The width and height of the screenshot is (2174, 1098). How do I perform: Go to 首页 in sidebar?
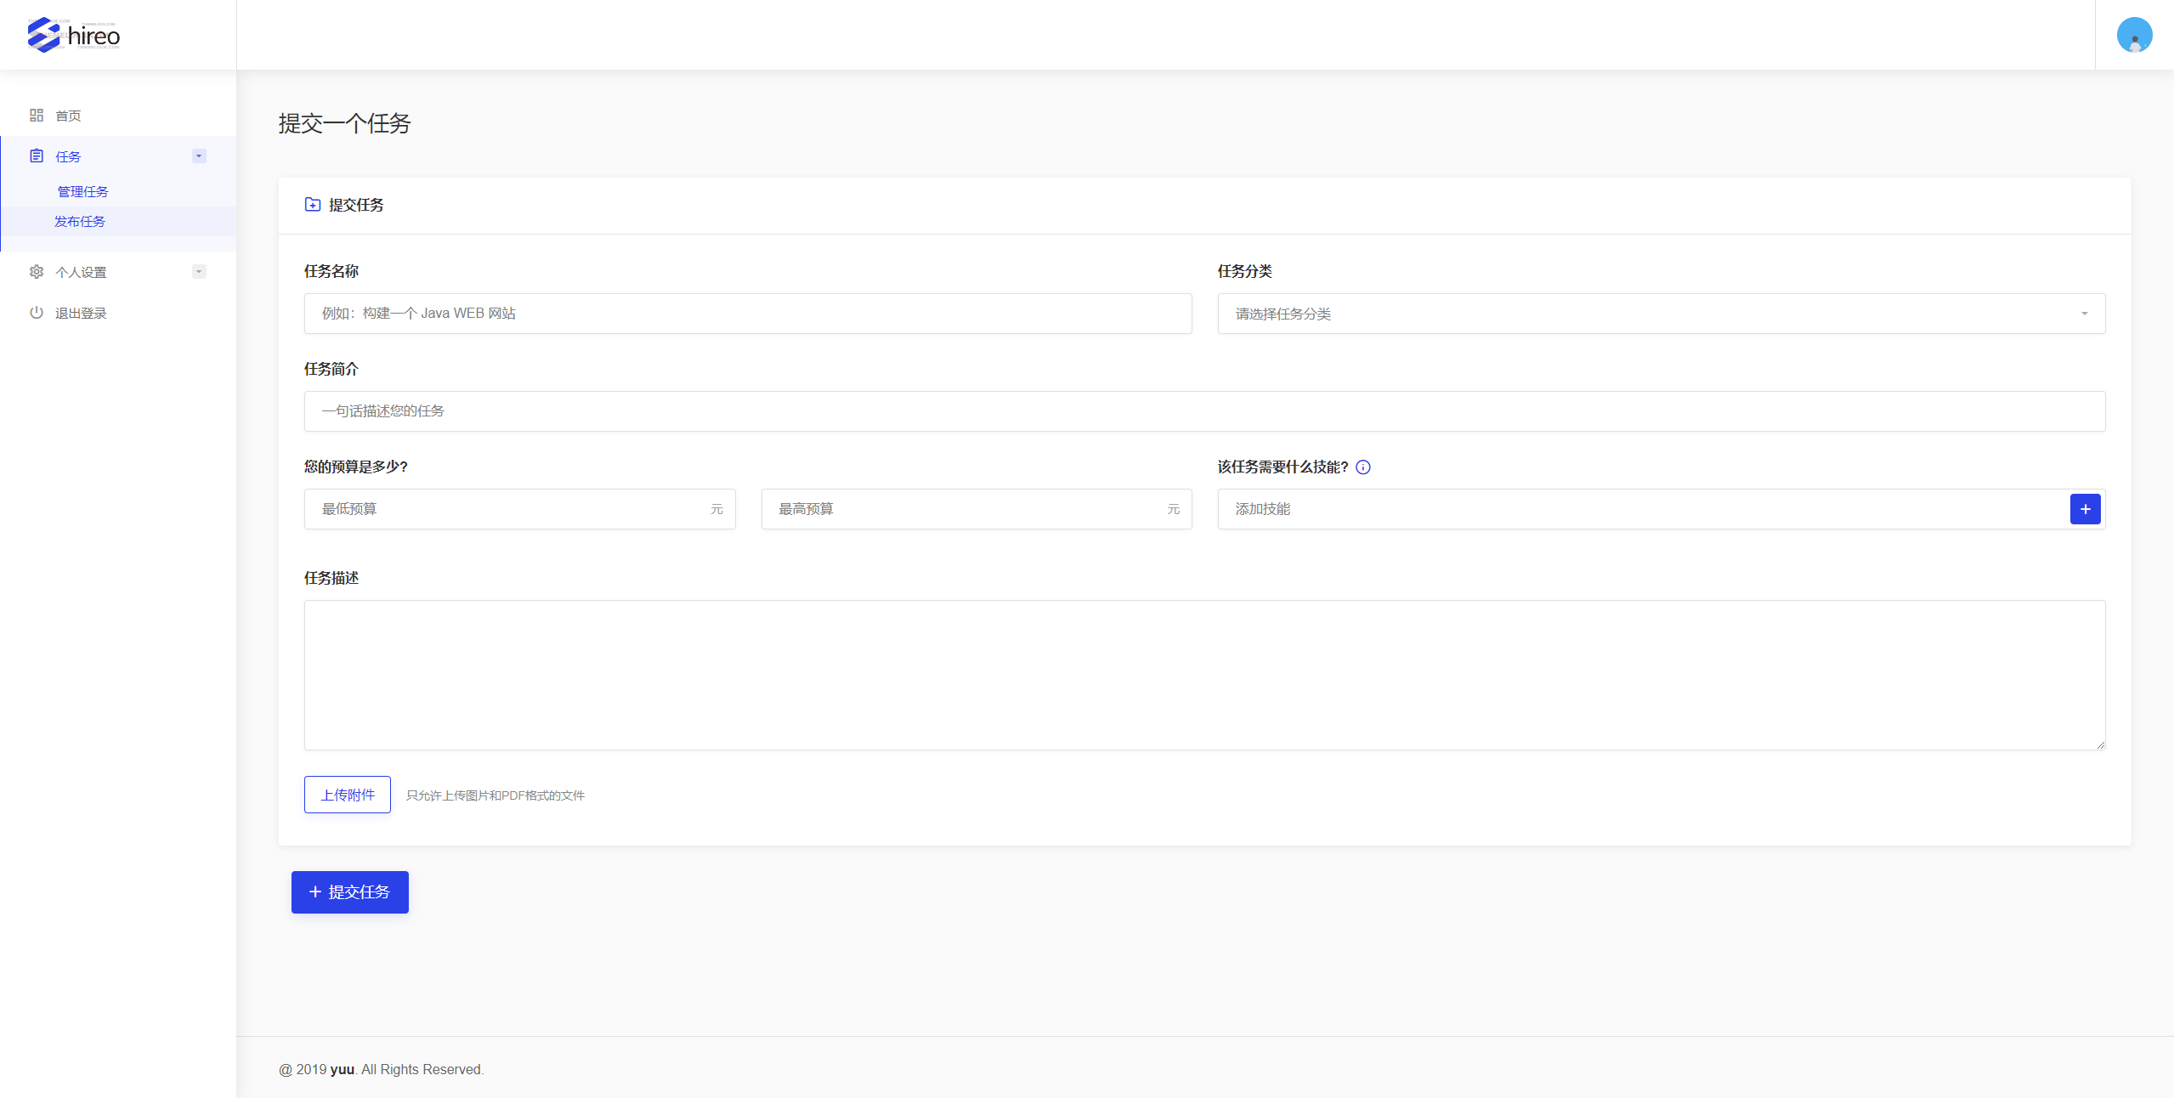tap(68, 116)
